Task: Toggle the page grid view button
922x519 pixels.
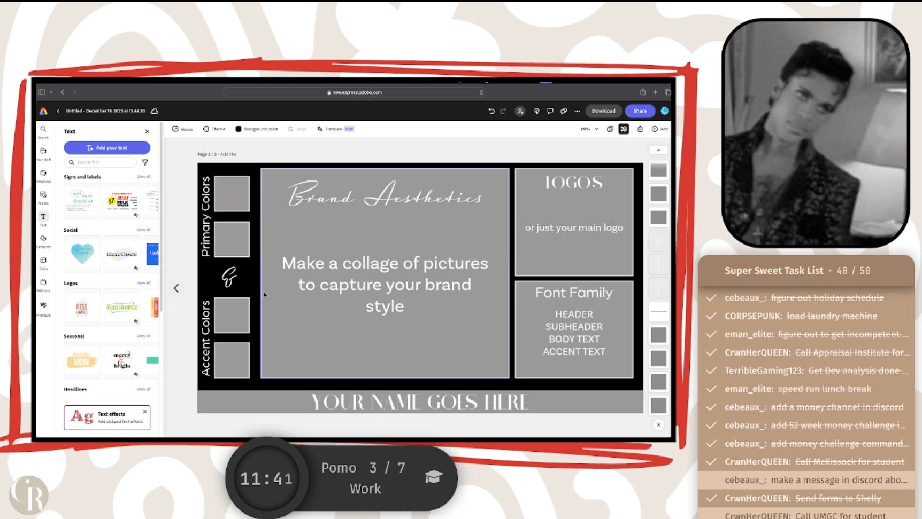Action: (624, 129)
